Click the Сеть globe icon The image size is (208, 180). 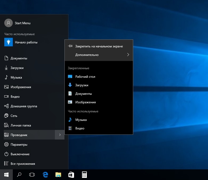tap(6, 116)
